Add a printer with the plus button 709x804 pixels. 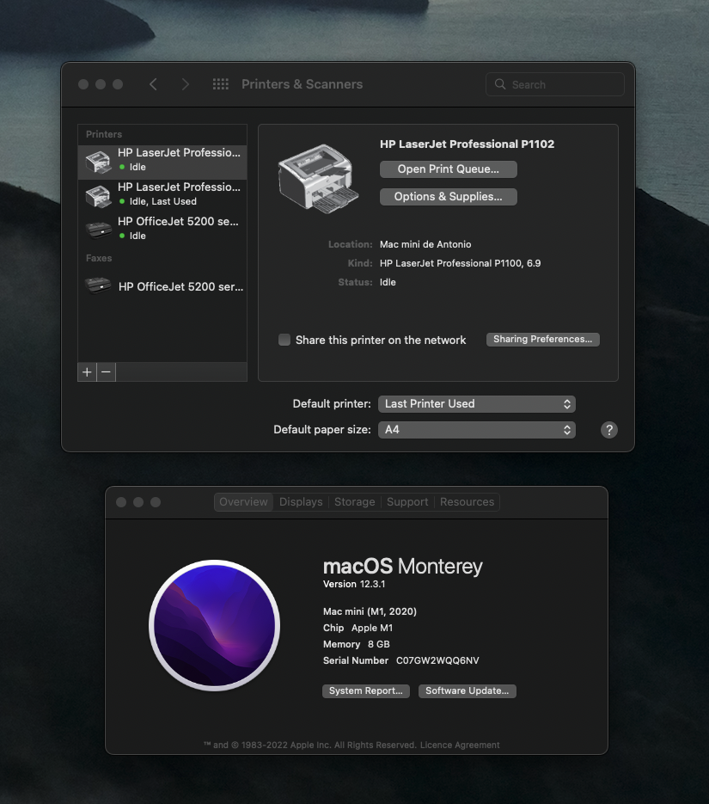tap(87, 371)
